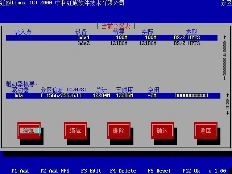Click the partition table scroll down arrow
Image resolution: width=232 pixels, height=174 pixels.
225,78
